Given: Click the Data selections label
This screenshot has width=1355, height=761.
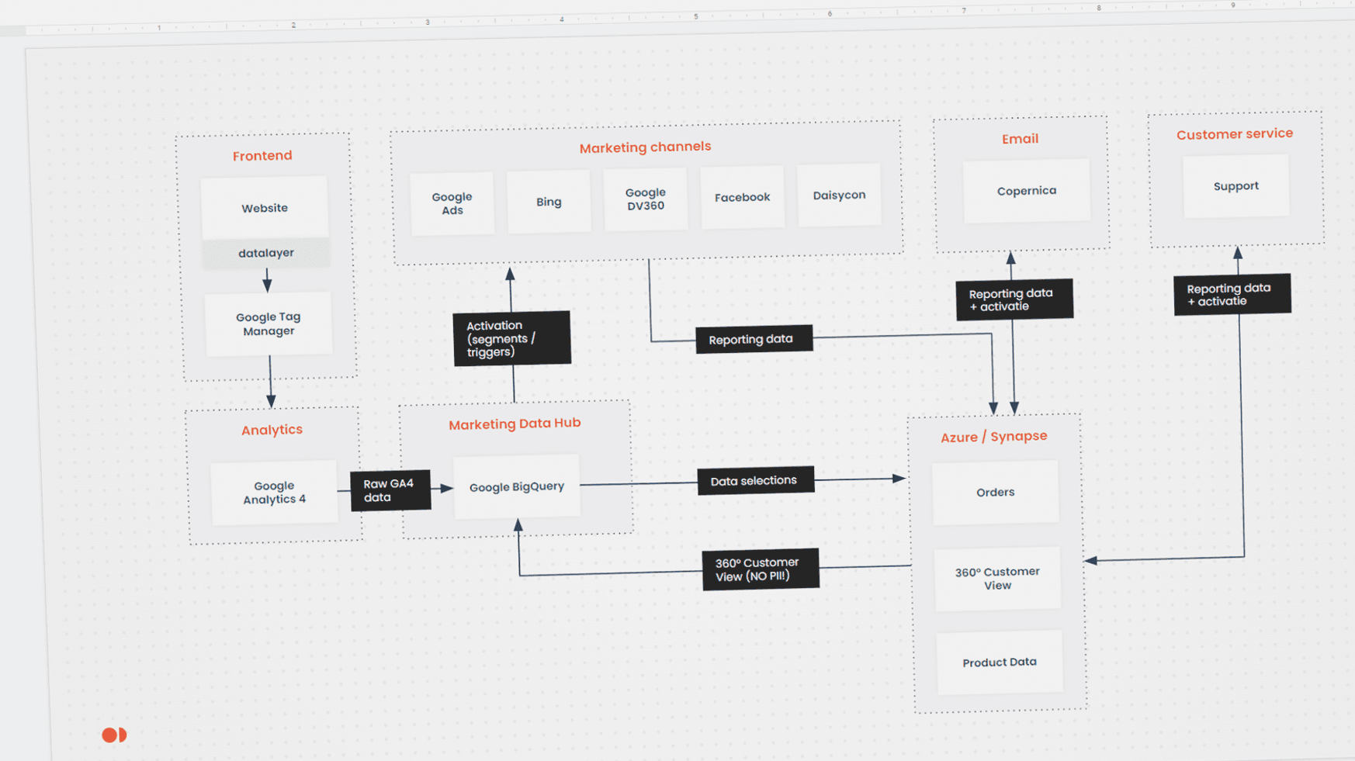Looking at the screenshot, I should point(756,480).
